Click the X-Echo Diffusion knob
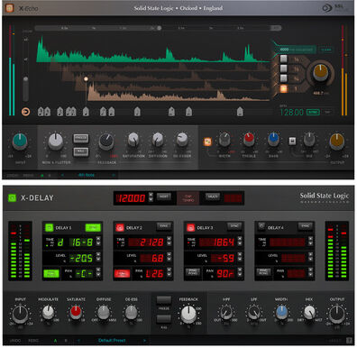Screen dimensions: 357x348 [x=158, y=139]
